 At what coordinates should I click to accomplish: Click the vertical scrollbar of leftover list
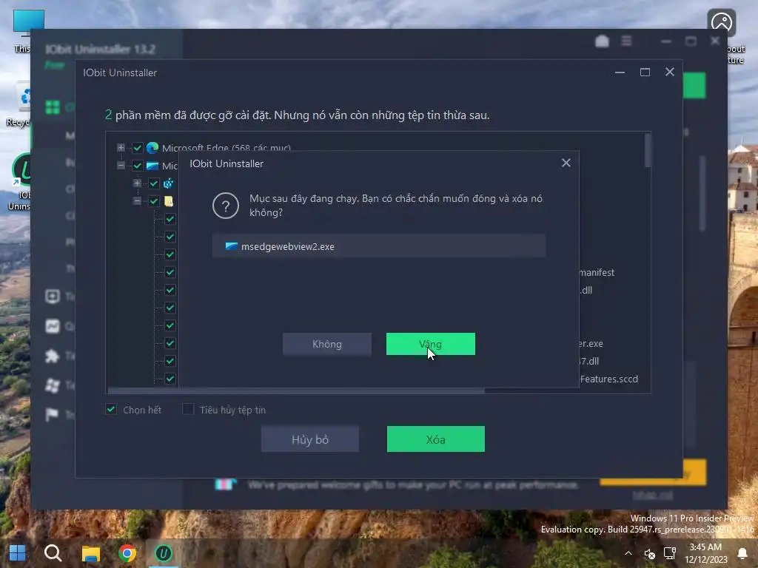click(648, 151)
